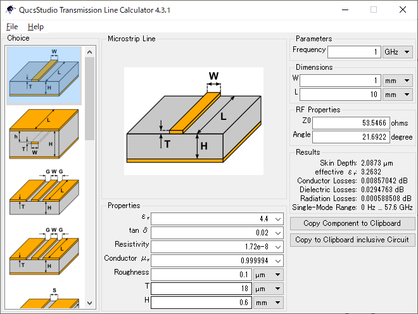Select the partially visible S-gap line icon
This screenshot has width=418, height=314.
click(44, 298)
